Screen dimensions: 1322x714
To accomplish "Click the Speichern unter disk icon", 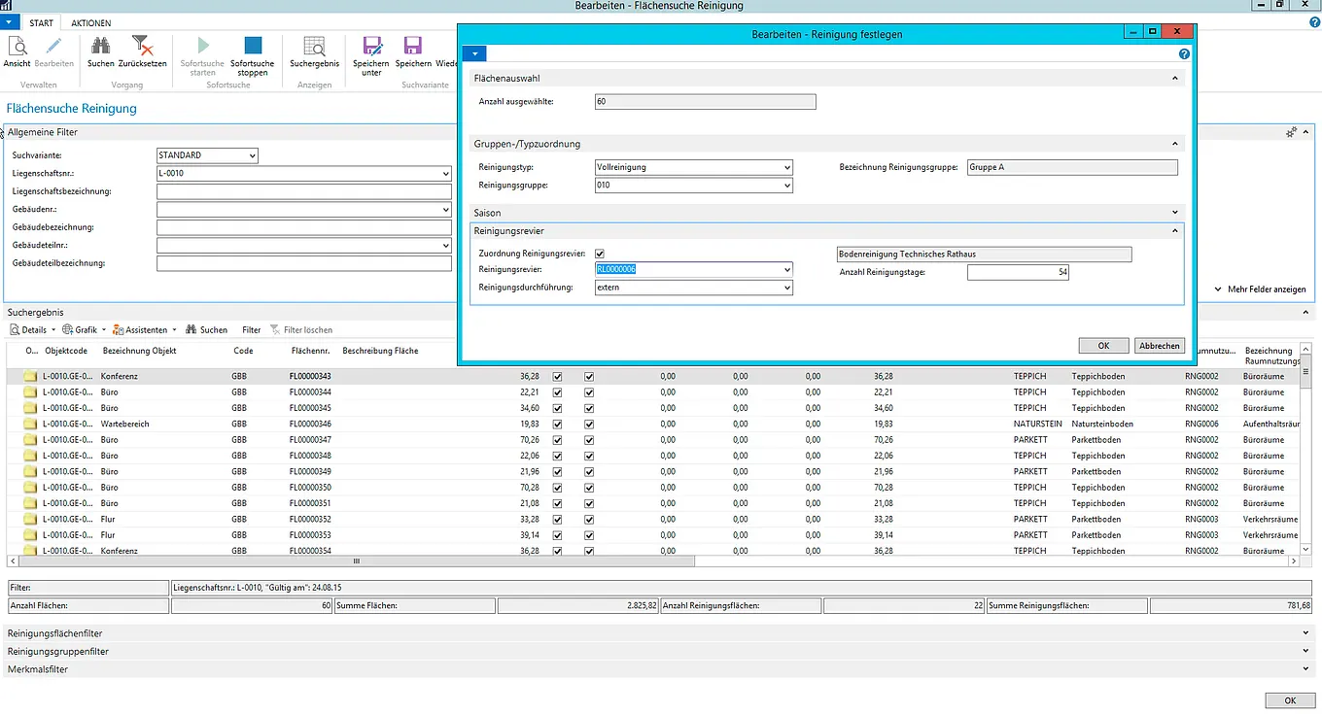I will pyautogui.click(x=371, y=47).
